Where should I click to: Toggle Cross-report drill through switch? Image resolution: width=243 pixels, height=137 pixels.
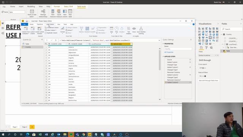[204, 68]
